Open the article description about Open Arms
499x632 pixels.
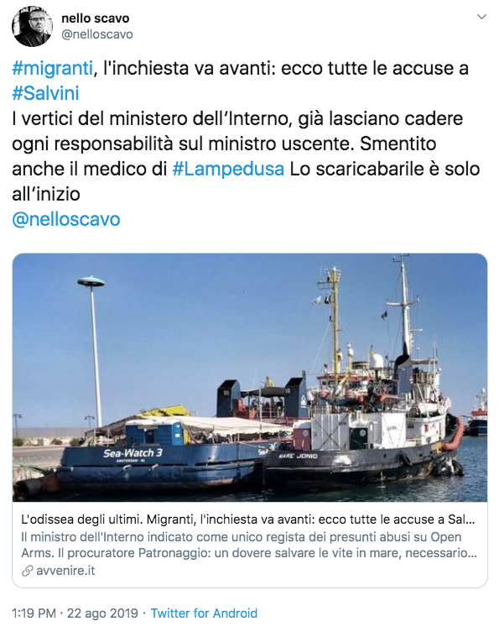point(249,545)
